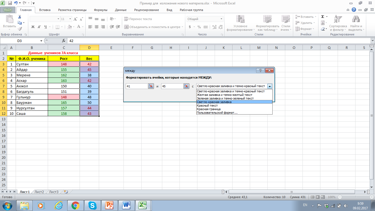This screenshot has height=211, width=375.
Task: Click the decrease indent icon
Action: point(112,27)
